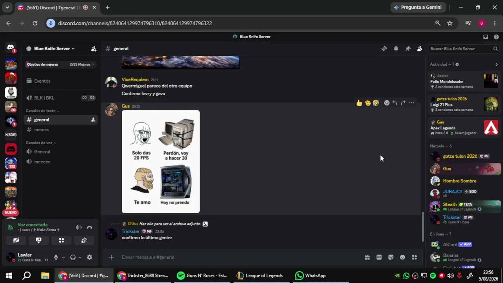
Task: Open the attachment plus button in message bar
Action: coord(111,257)
